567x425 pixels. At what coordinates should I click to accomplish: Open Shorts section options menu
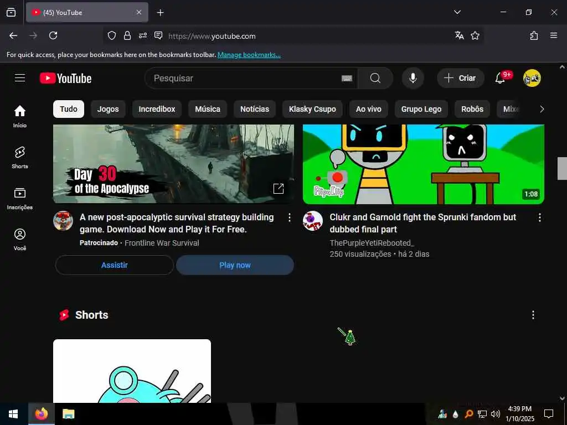pos(533,315)
